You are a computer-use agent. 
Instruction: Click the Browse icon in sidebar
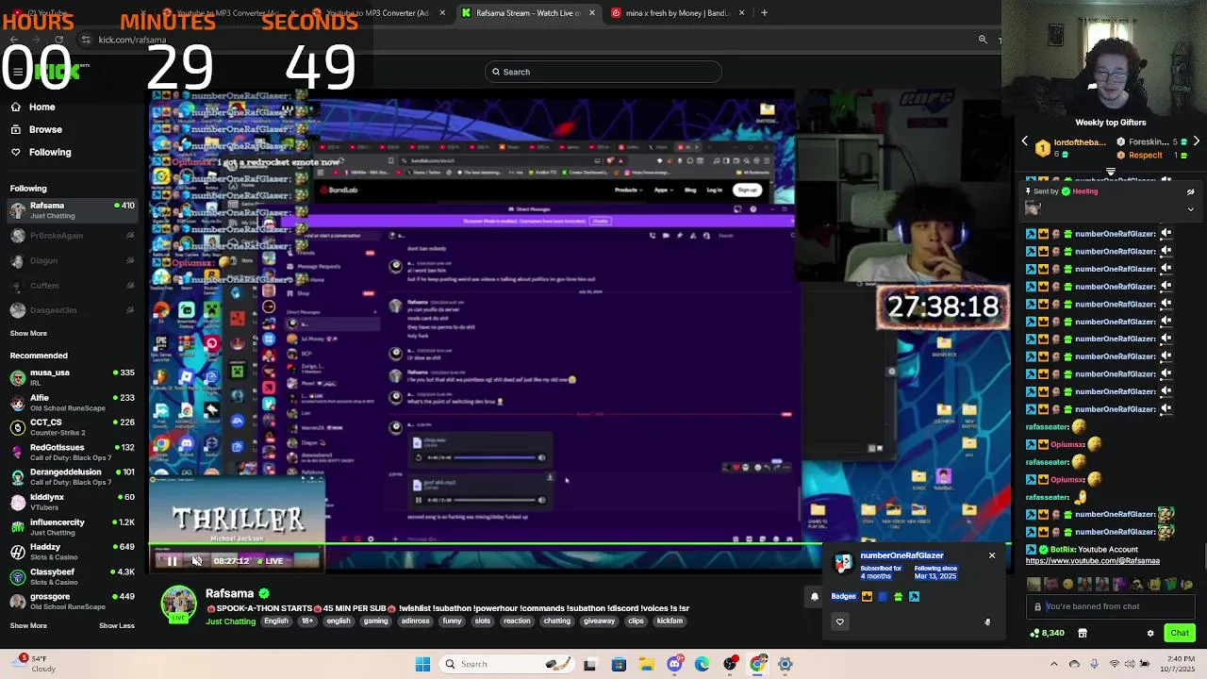[16, 129]
